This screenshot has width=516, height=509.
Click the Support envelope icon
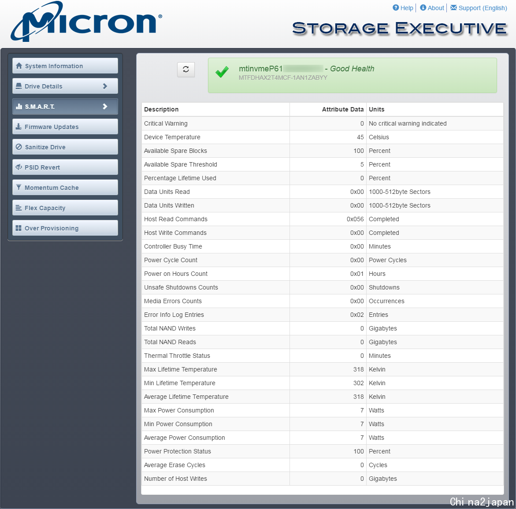click(x=453, y=7)
